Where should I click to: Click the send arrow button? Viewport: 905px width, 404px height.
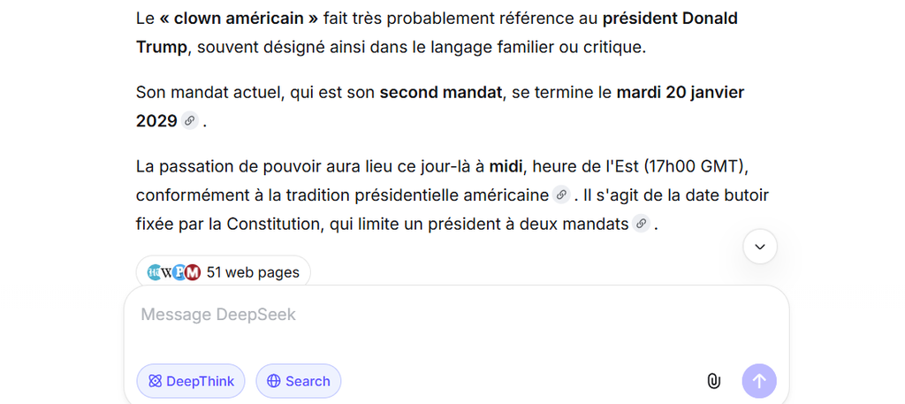[x=759, y=381]
